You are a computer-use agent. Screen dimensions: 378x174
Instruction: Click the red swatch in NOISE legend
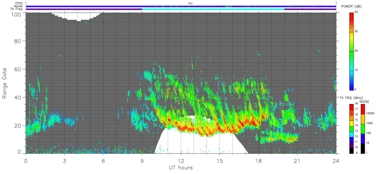pos(363,109)
